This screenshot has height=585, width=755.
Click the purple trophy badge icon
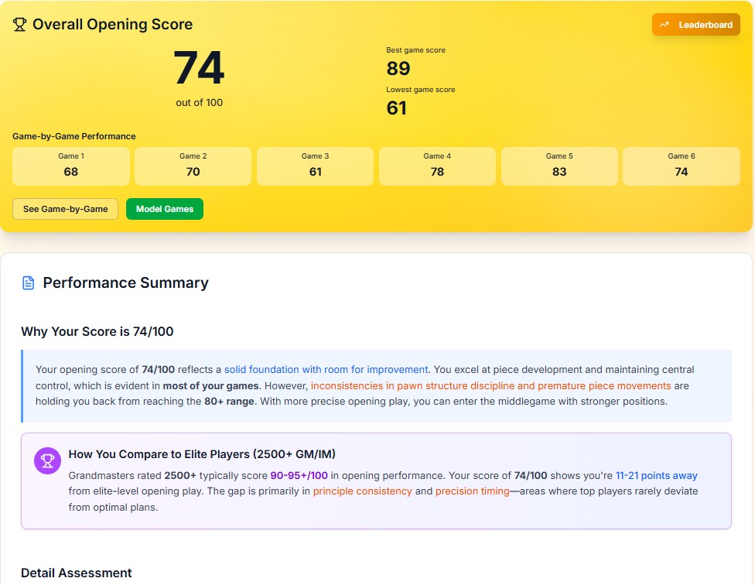point(47,461)
